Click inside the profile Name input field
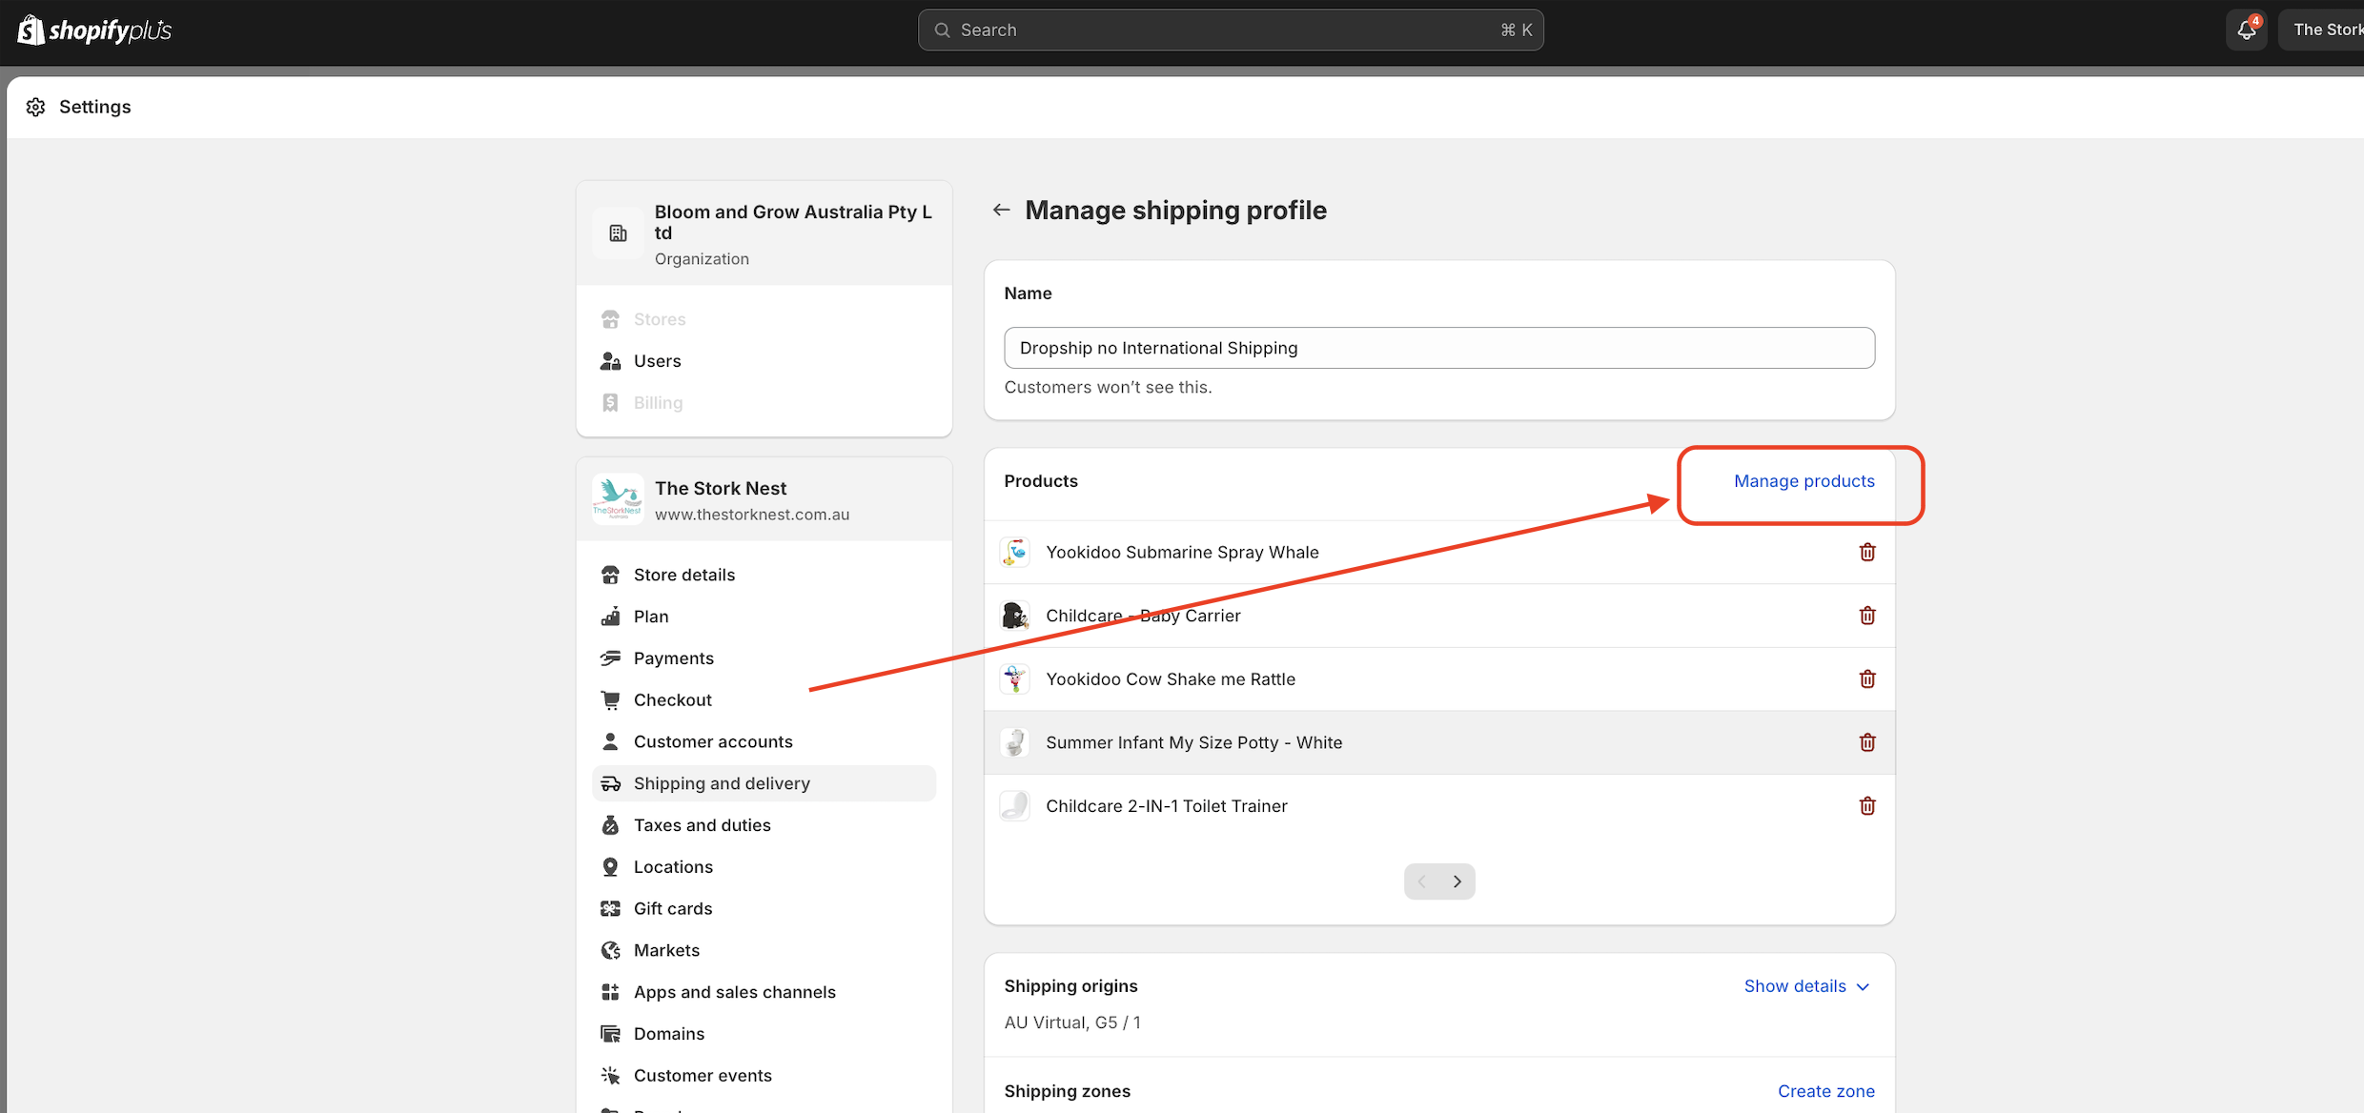Viewport: 2364px width, 1113px height. pyautogui.click(x=1439, y=348)
